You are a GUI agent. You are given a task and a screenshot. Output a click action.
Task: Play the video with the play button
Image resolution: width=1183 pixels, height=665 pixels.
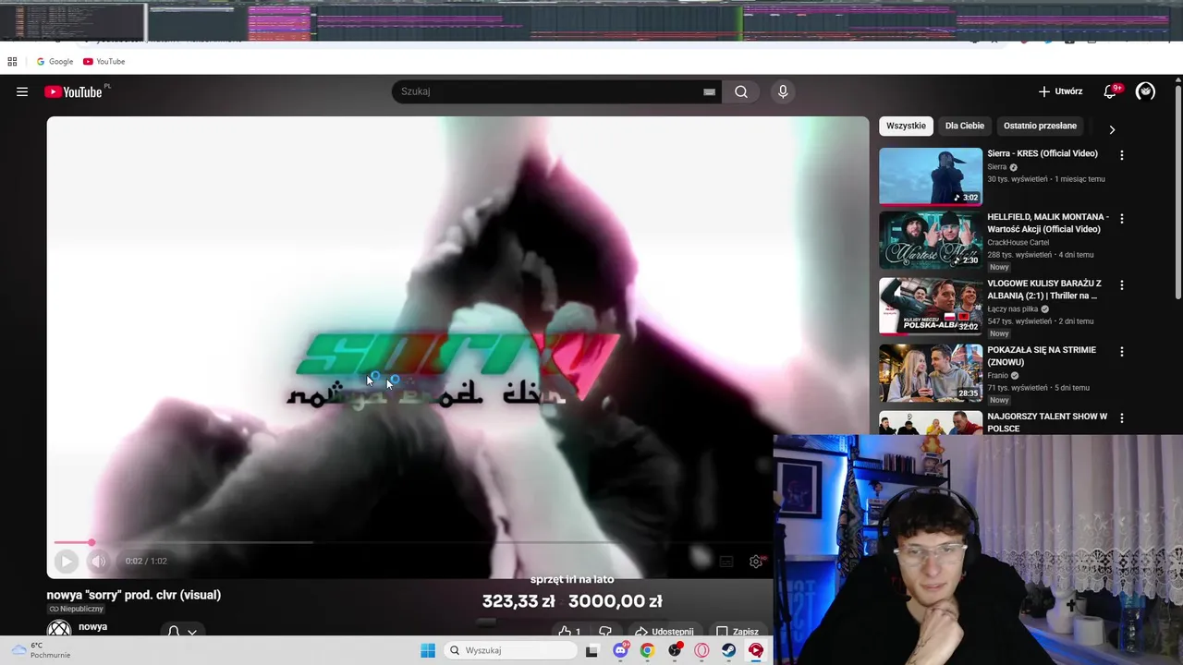[66, 561]
